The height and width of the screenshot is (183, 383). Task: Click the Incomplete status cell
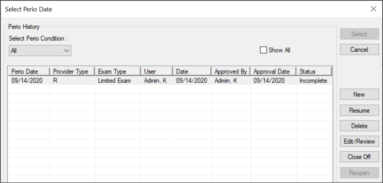[313, 81]
